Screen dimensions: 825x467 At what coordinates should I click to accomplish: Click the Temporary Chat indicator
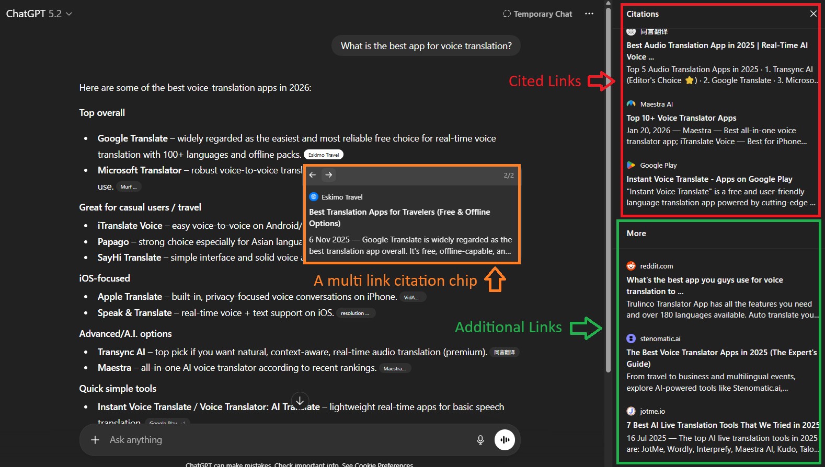point(537,14)
